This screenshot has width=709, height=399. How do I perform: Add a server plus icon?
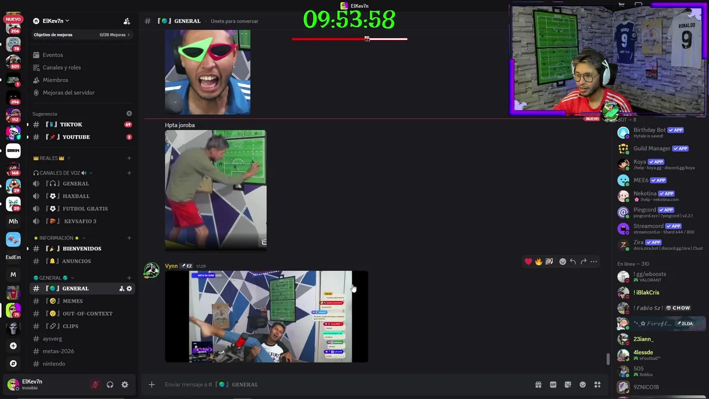click(13, 346)
